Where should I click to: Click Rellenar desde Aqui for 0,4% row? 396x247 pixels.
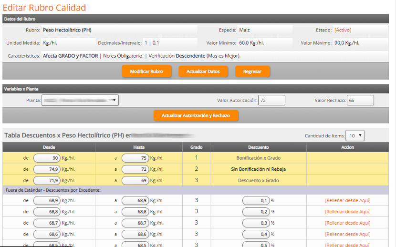click(347, 234)
